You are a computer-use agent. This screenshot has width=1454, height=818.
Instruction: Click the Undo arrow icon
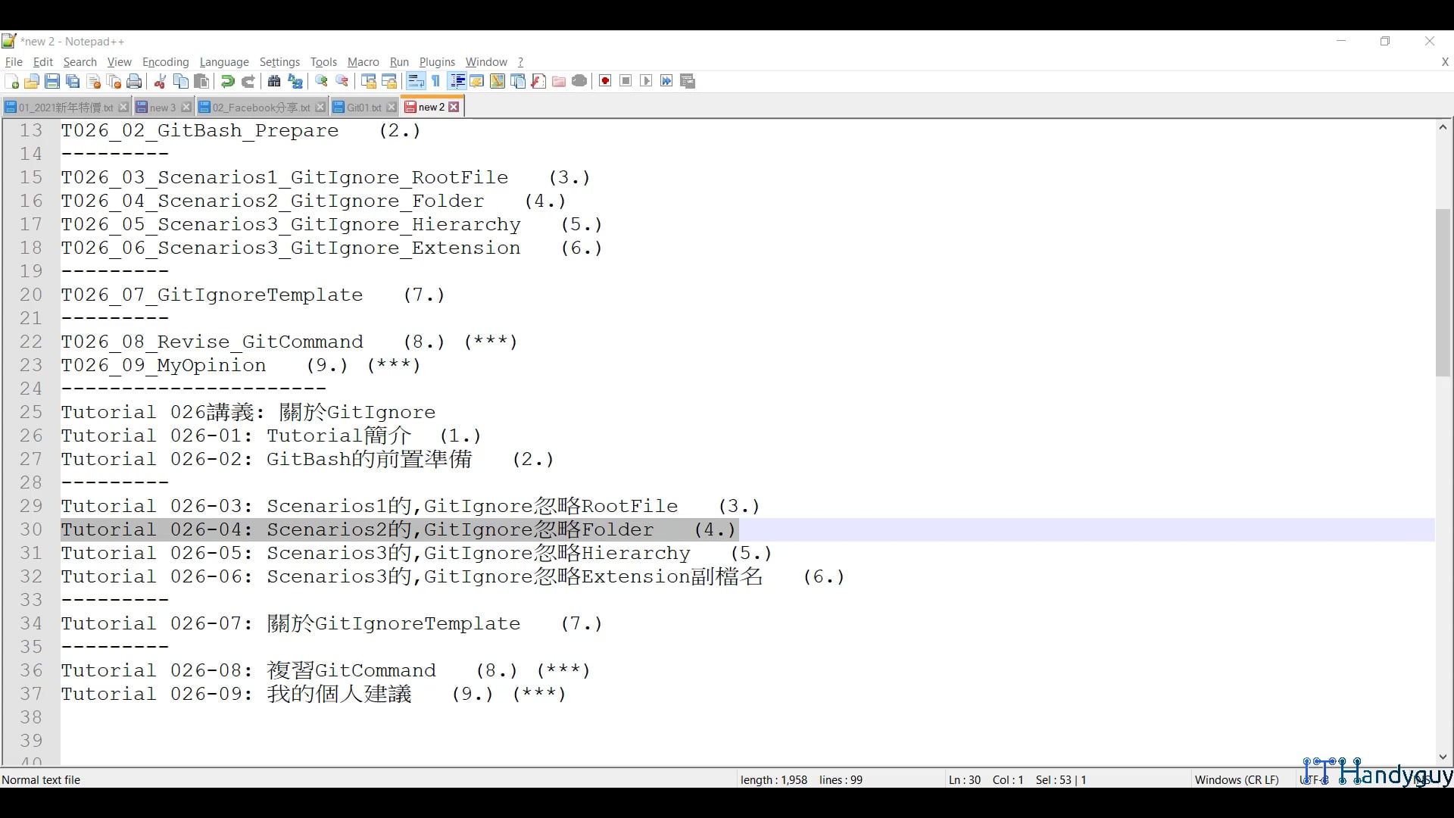click(227, 81)
